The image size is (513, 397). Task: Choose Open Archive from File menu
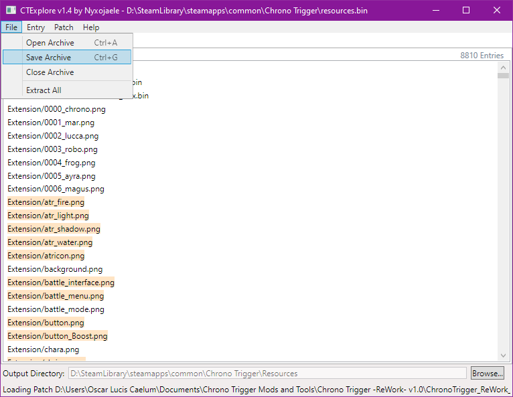pyautogui.click(x=67, y=43)
